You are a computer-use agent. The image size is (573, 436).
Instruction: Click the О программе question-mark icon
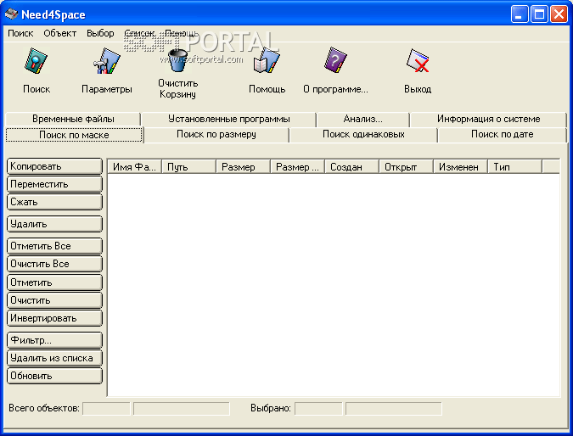point(335,60)
